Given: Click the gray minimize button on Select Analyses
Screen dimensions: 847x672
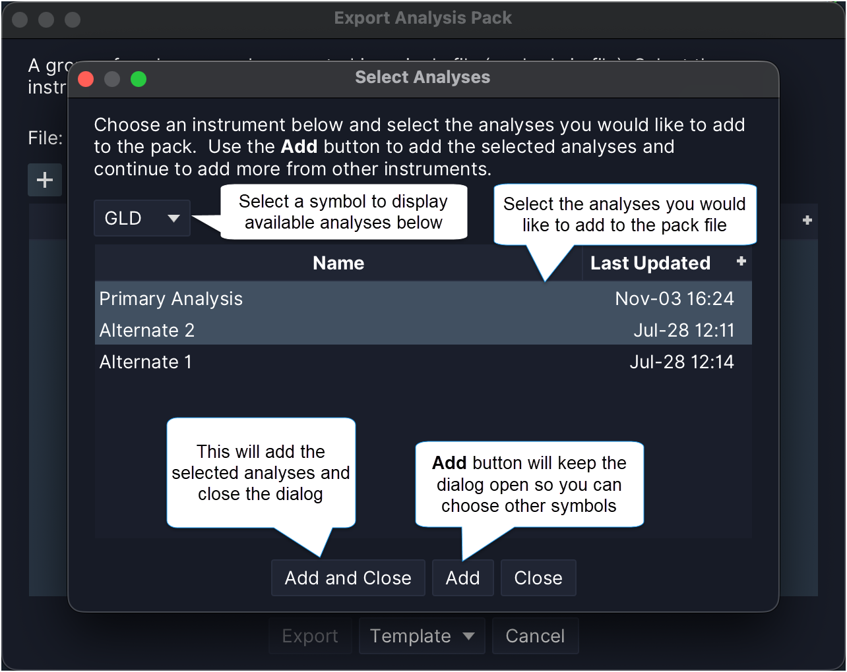Looking at the screenshot, I should [x=112, y=79].
